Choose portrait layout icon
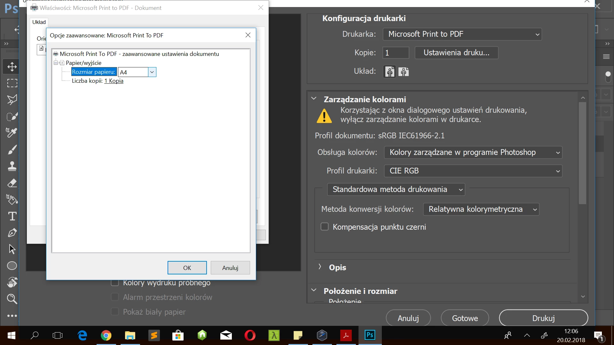The height and width of the screenshot is (345, 614). [x=390, y=72]
